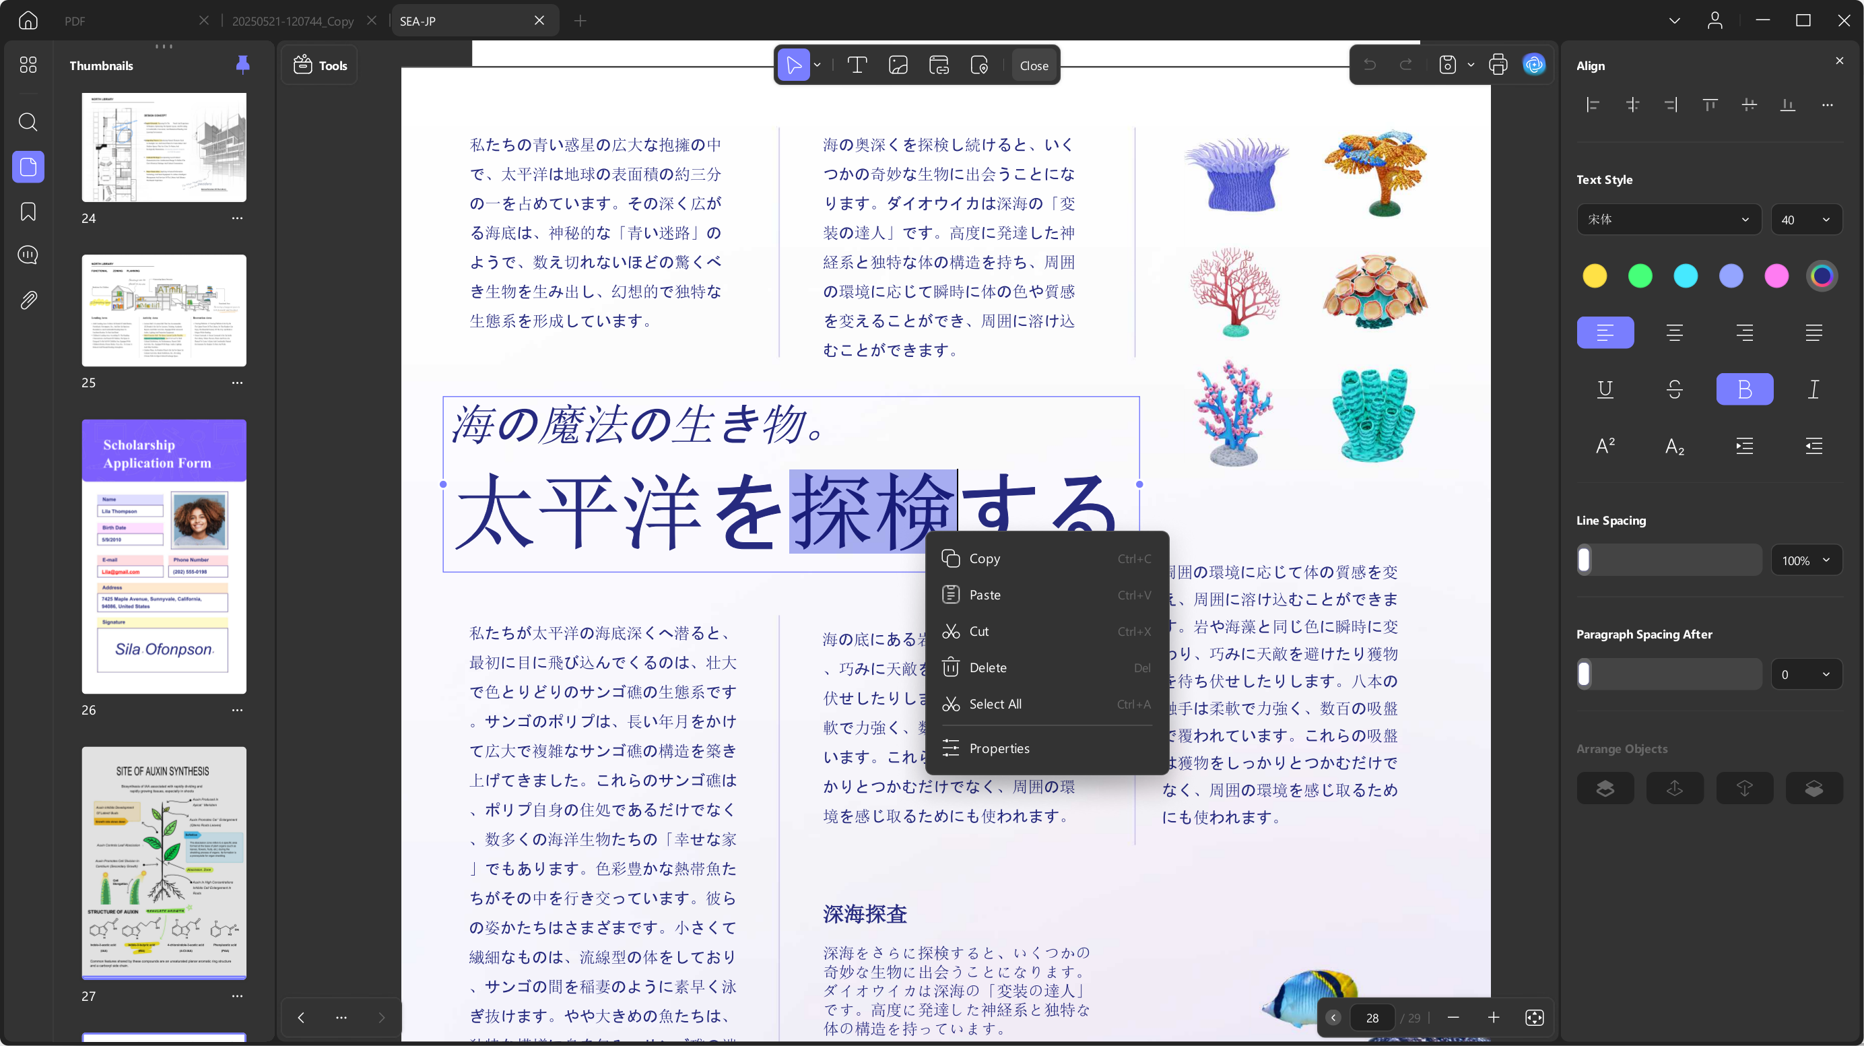Open the search panel in left sidebar

click(x=28, y=122)
